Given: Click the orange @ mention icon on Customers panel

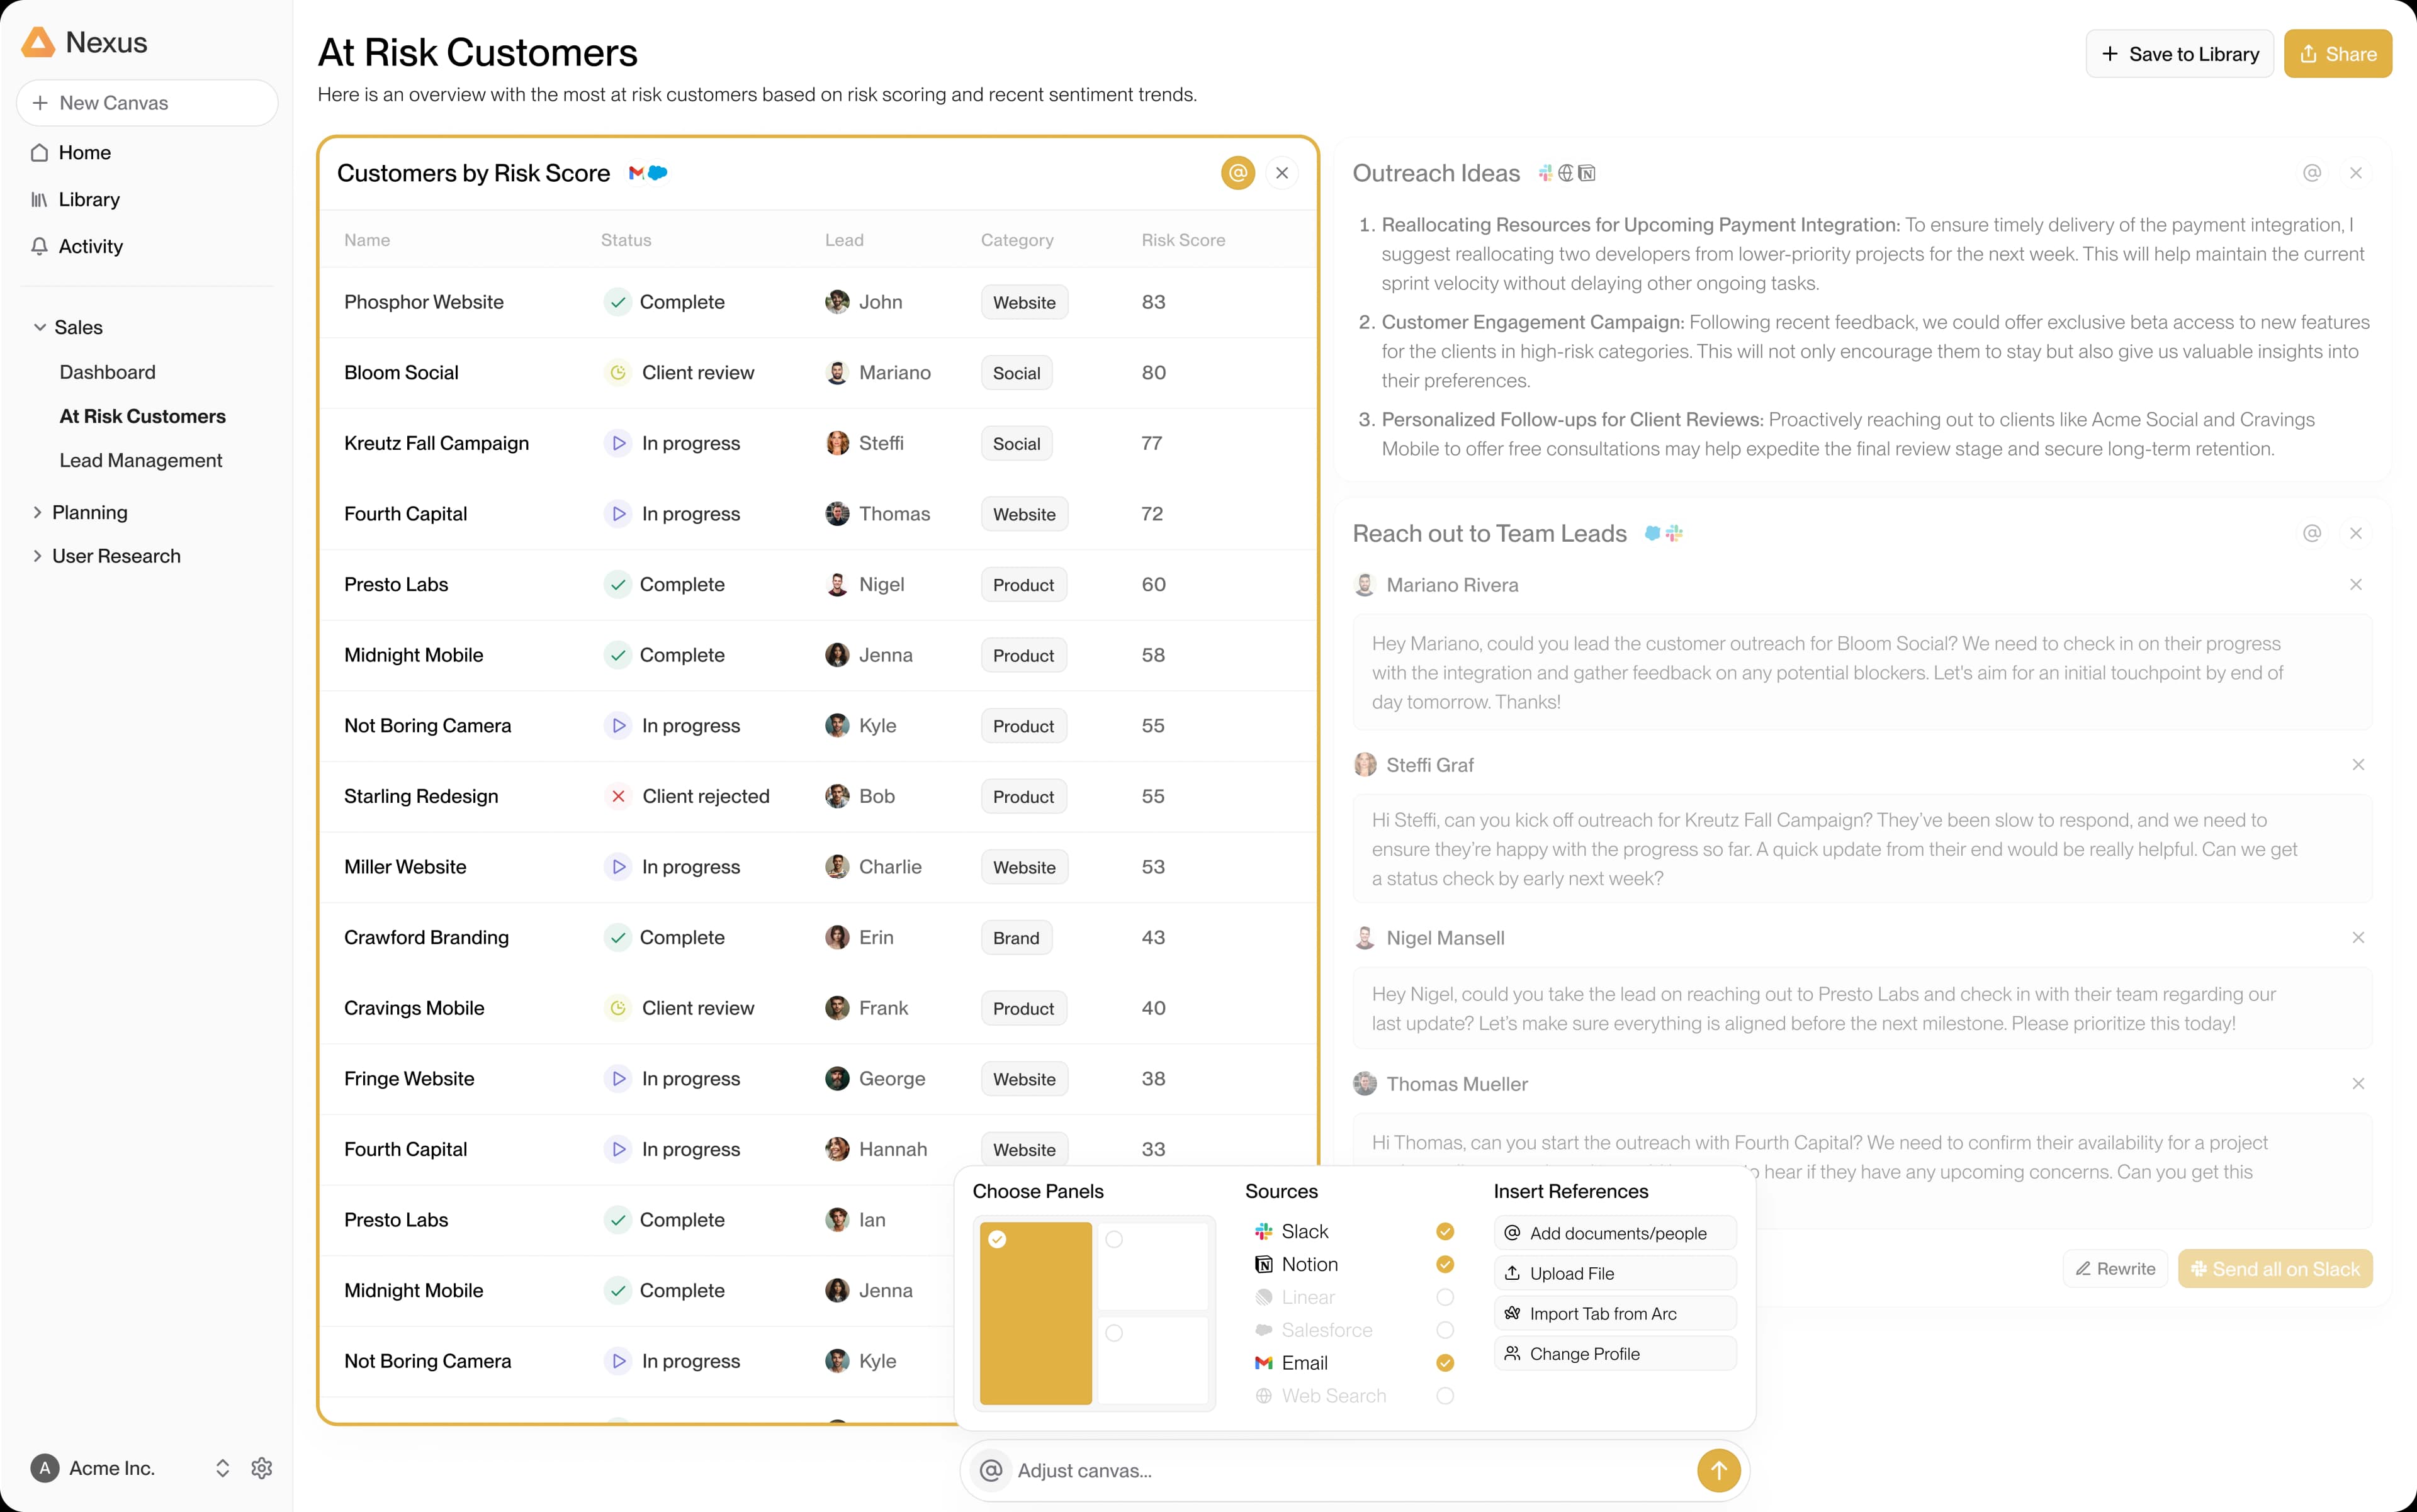Looking at the screenshot, I should 1237,173.
